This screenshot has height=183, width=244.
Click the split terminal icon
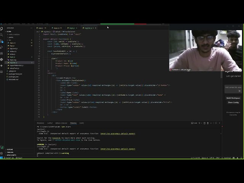click(204, 123)
